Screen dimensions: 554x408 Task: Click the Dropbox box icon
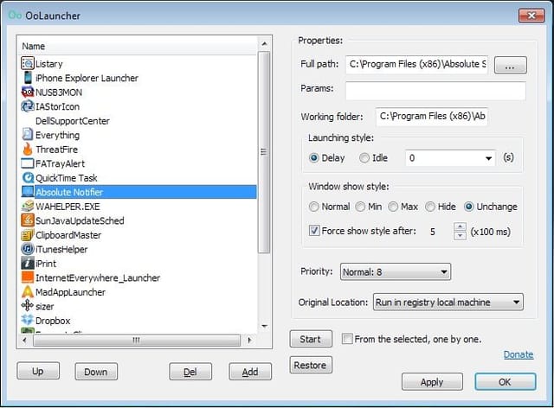28,320
